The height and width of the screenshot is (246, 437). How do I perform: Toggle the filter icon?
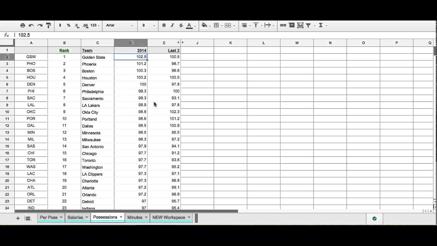[x=308, y=25]
